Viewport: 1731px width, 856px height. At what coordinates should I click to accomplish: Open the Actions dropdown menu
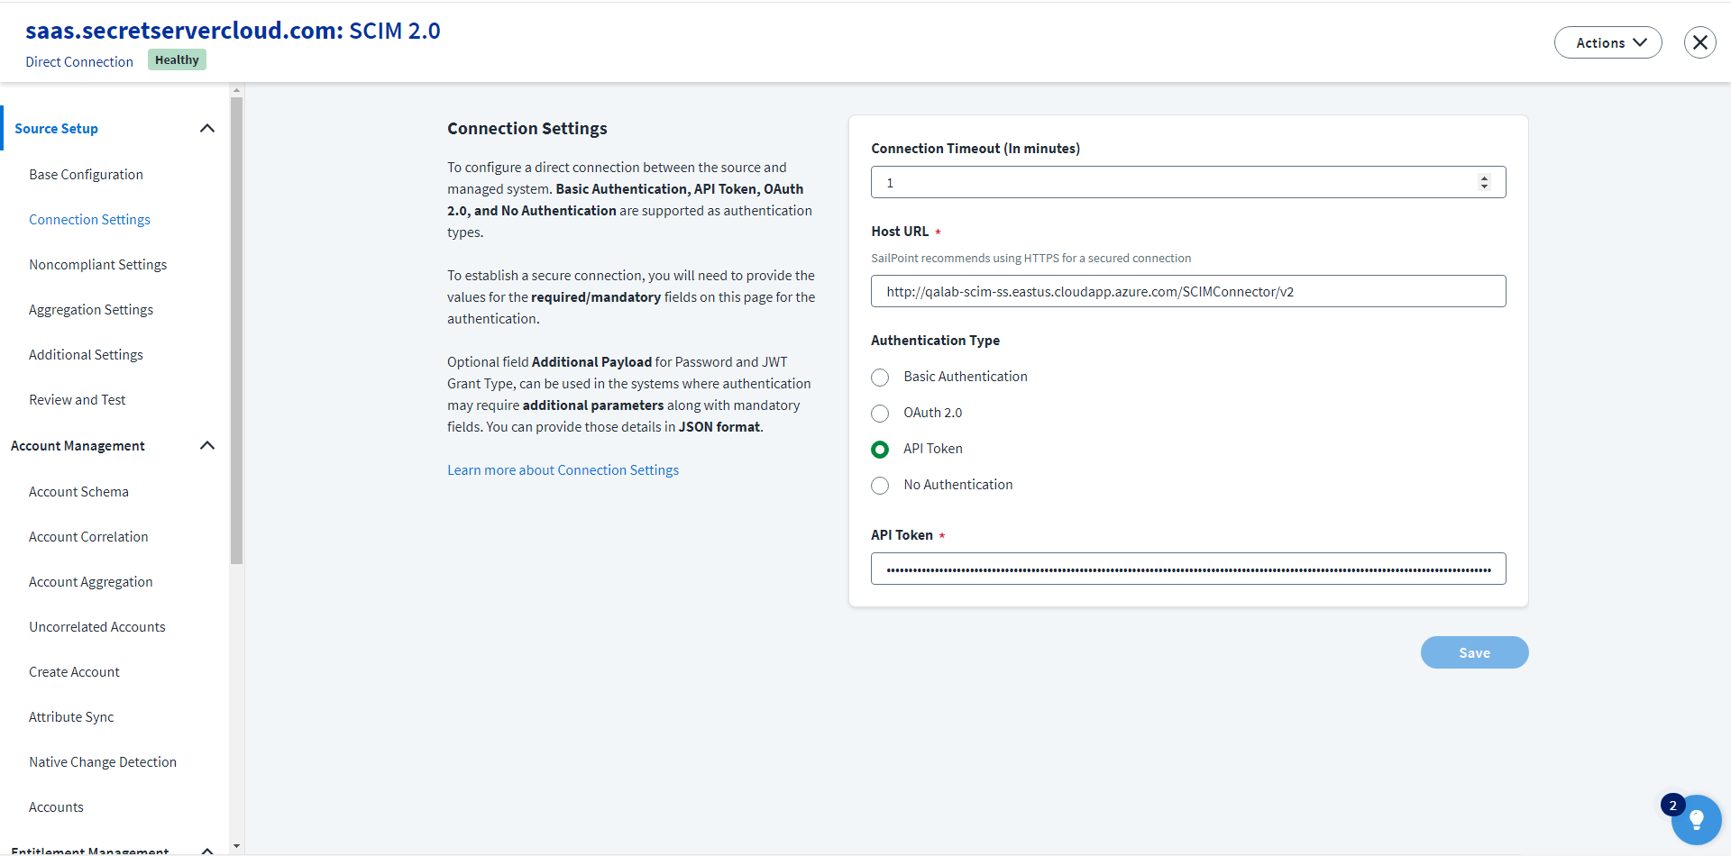coord(1607,42)
